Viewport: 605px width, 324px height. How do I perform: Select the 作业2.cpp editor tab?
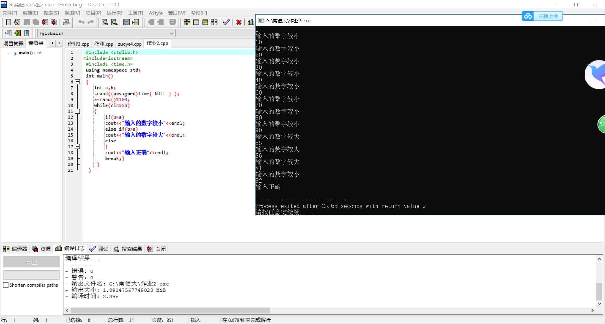(157, 43)
